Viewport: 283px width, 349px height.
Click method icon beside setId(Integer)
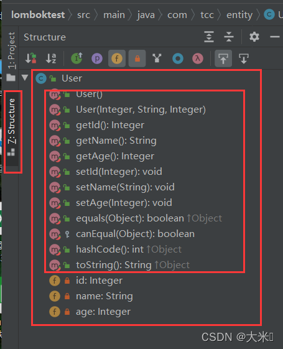pos(55,172)
